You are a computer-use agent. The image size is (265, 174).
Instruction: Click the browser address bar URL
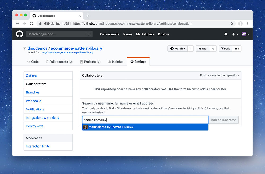click(132, 23)
